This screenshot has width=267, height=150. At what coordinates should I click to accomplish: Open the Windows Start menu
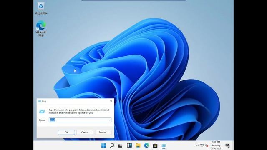coord(103,145)
